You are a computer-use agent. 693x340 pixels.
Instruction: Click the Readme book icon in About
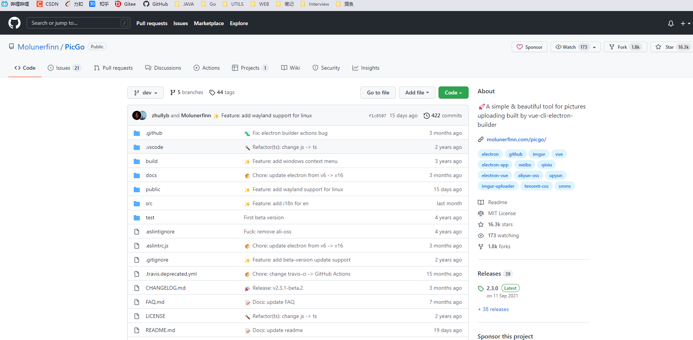[481, 203]
